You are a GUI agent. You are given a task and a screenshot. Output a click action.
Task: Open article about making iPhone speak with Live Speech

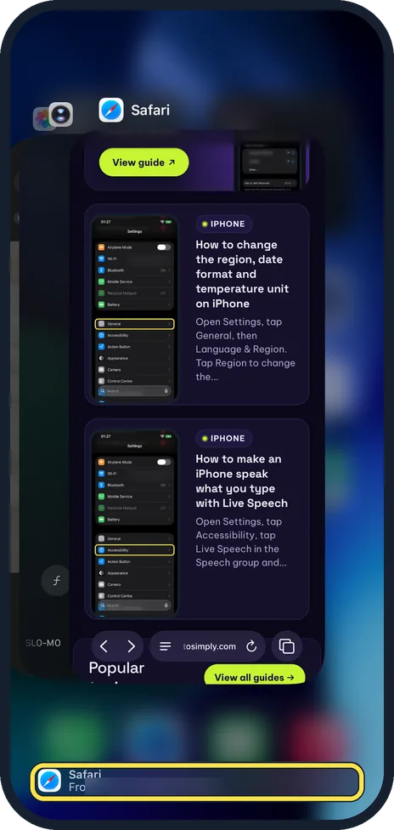coord(242,481)
